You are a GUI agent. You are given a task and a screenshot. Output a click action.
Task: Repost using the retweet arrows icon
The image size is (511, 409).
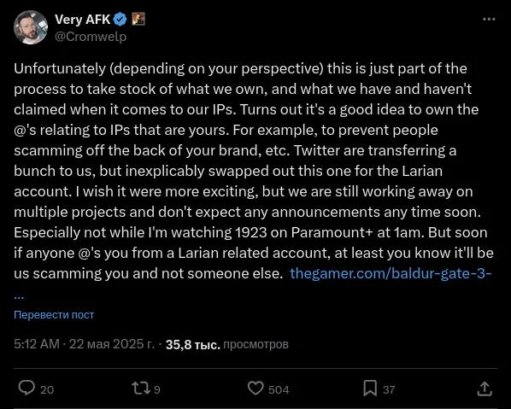pyautogui.click(x=141, y=389)
